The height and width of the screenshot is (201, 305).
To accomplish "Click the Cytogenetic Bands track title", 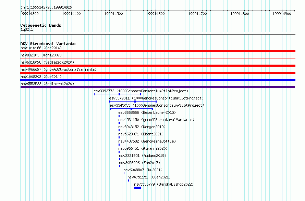I will pos(41,25).
